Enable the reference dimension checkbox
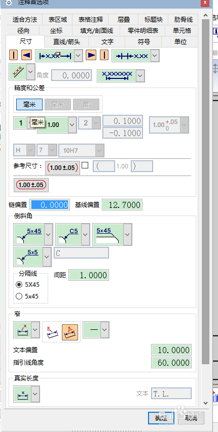218x432 pixels. 85,165
